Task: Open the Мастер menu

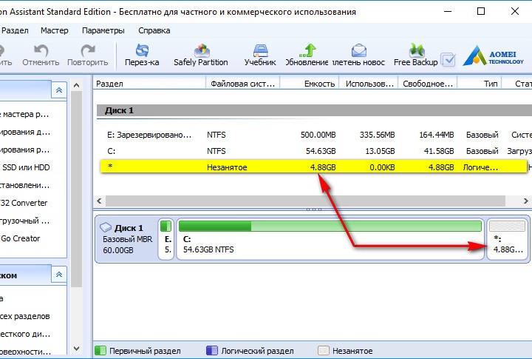Action: pyautogui.click(x=54, y=30)
